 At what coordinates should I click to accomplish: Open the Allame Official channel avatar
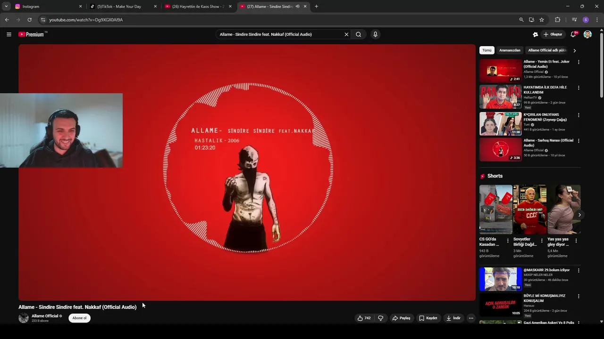click(x=24, y=318)
